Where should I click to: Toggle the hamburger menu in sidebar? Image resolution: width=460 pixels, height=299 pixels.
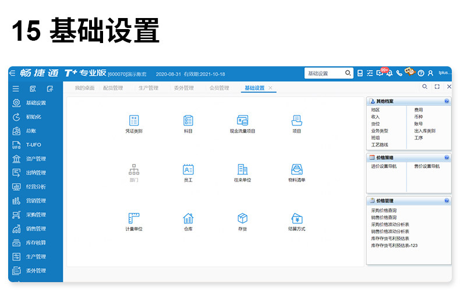(16, 89)
